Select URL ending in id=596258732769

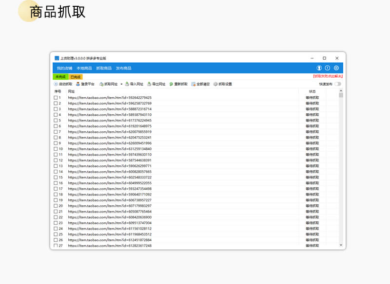110,104
